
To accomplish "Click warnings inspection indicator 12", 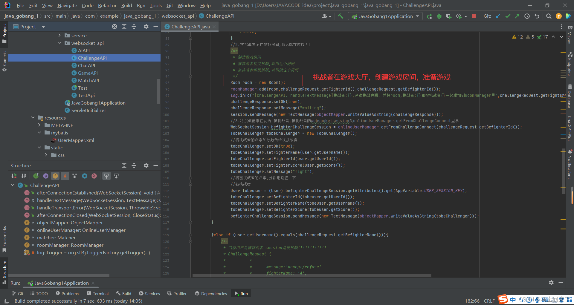I will [517, 37].
